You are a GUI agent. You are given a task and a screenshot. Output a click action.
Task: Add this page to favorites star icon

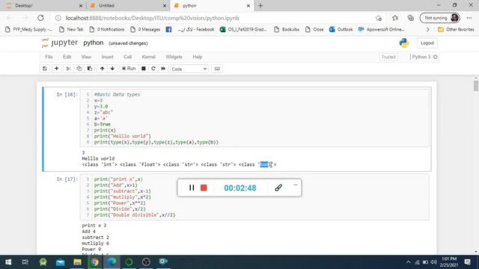379,18
